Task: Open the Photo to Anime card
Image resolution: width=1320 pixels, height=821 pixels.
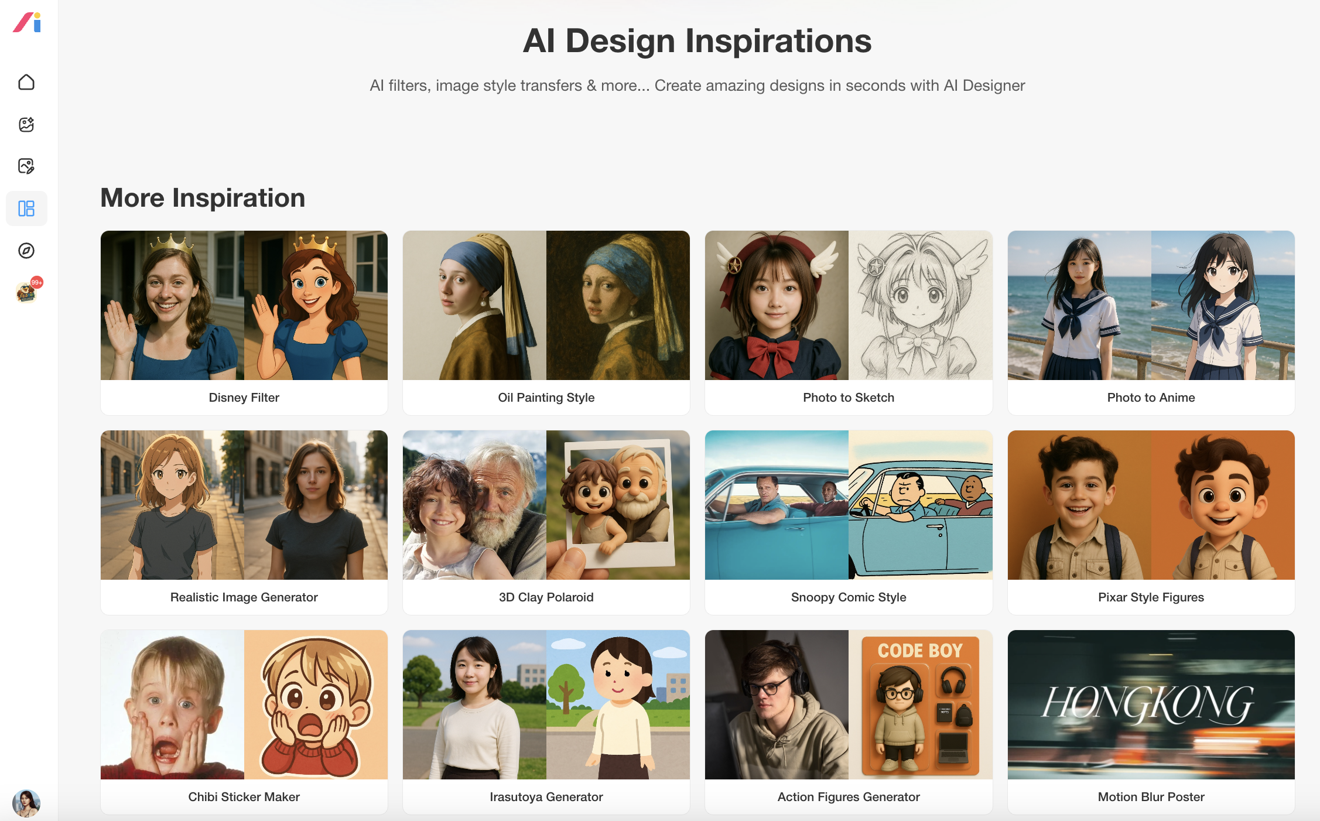Action: click(x=1150, y=322)
